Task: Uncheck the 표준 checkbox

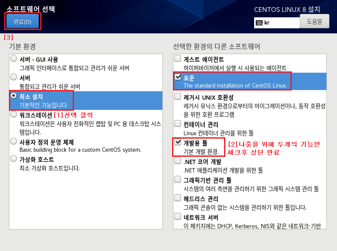Action: pyautogui.click(x=178, y=76)
